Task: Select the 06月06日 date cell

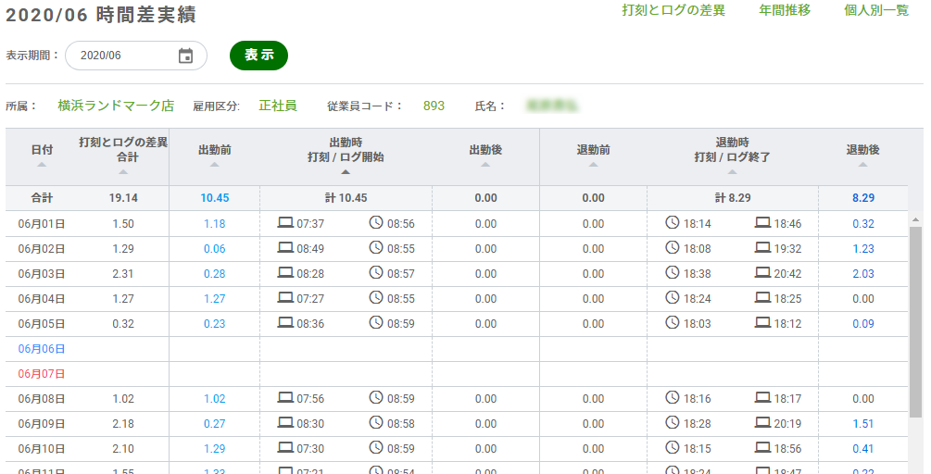Action: (42, 349)
